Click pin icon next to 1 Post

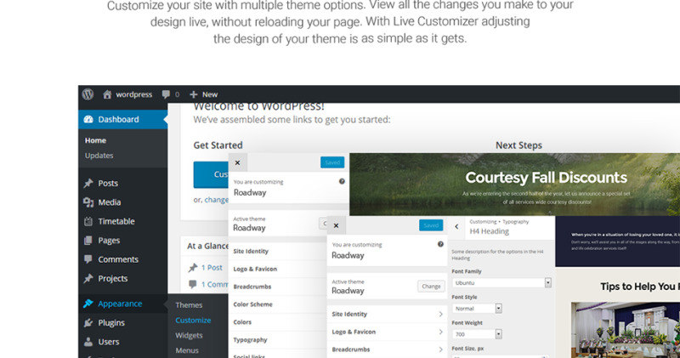(193, 268)
